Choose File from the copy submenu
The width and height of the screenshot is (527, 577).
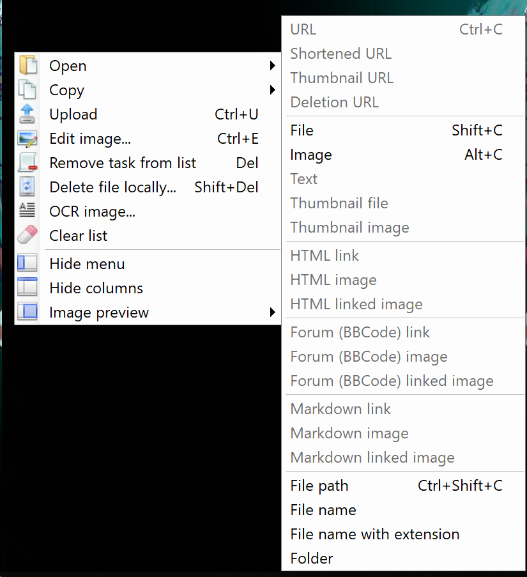[302, 130]
